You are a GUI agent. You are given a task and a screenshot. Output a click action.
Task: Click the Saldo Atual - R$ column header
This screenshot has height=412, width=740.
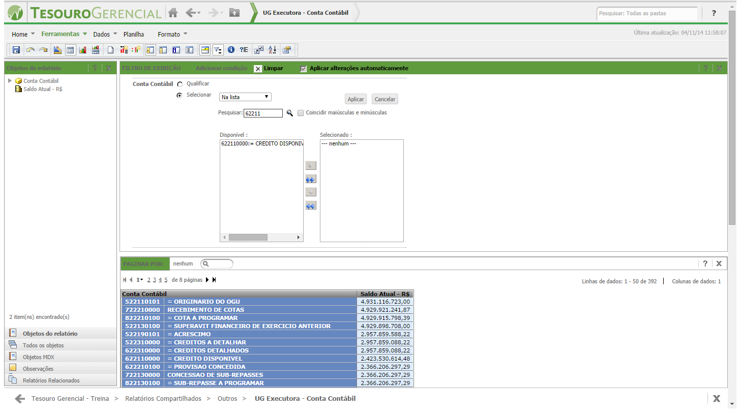pos(385,294)
